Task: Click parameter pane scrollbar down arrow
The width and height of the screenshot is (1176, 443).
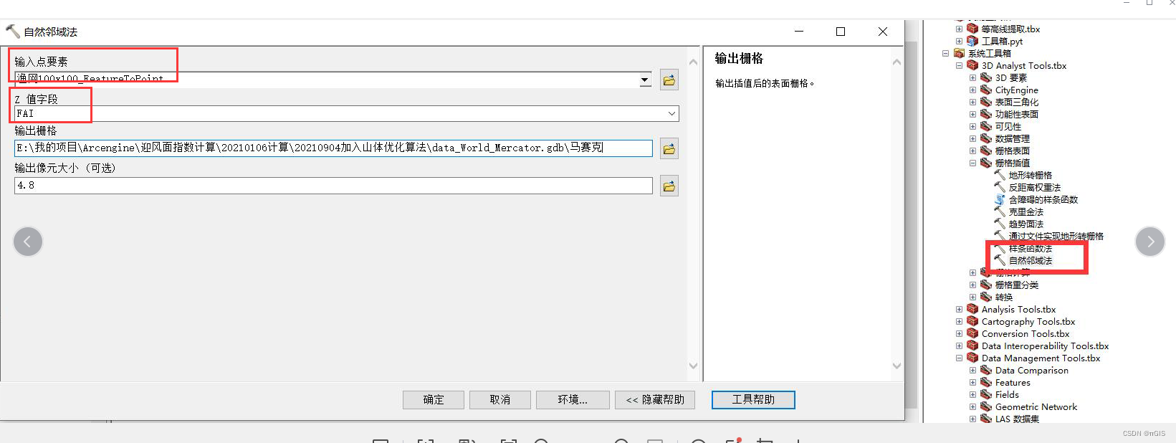Action: [x=693, y=366]
